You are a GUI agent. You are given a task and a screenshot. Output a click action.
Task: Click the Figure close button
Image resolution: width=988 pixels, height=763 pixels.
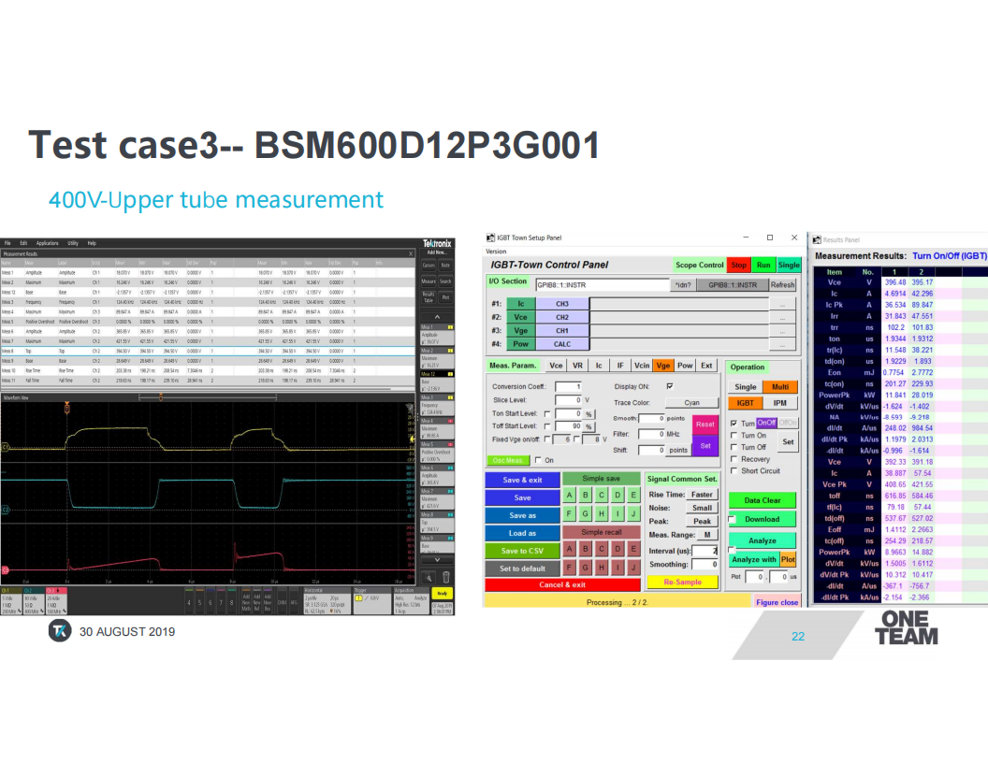coord(777,602)
